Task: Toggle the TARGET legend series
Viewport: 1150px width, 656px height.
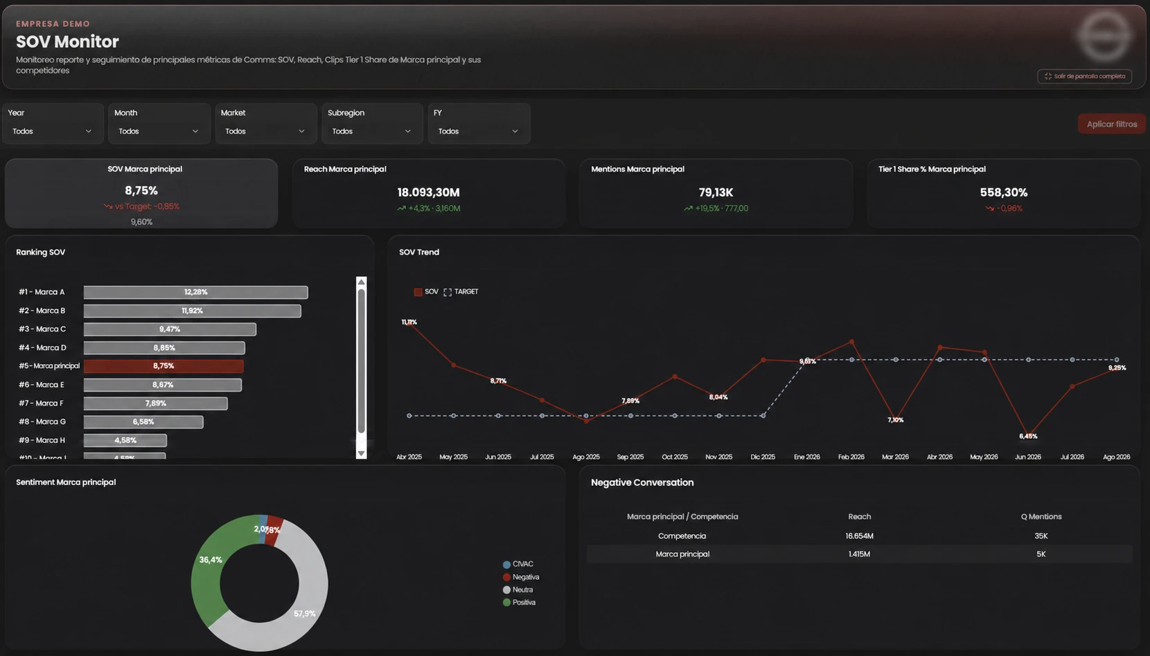Action: coord(461,292)
